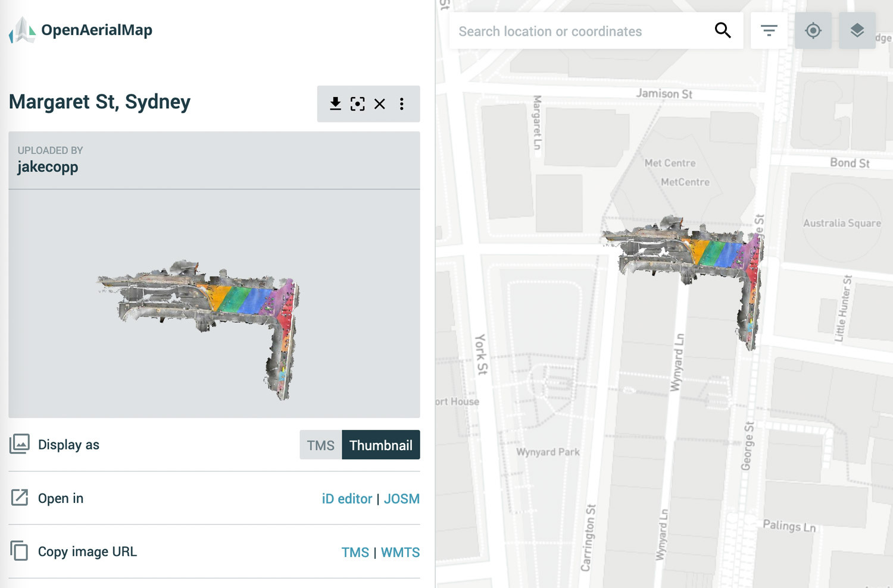This screenshot has width=893, height=588.
Task: Switch display mode to TMS
Action: pyautogui.click(x=320, y=445)
